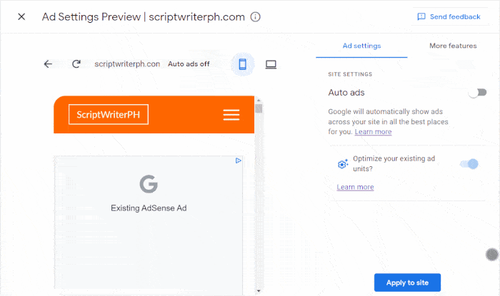Click the 'SITE SETTINGS' heading
The height and width of the screenshot is (296, 500).
tap(350, 74)
